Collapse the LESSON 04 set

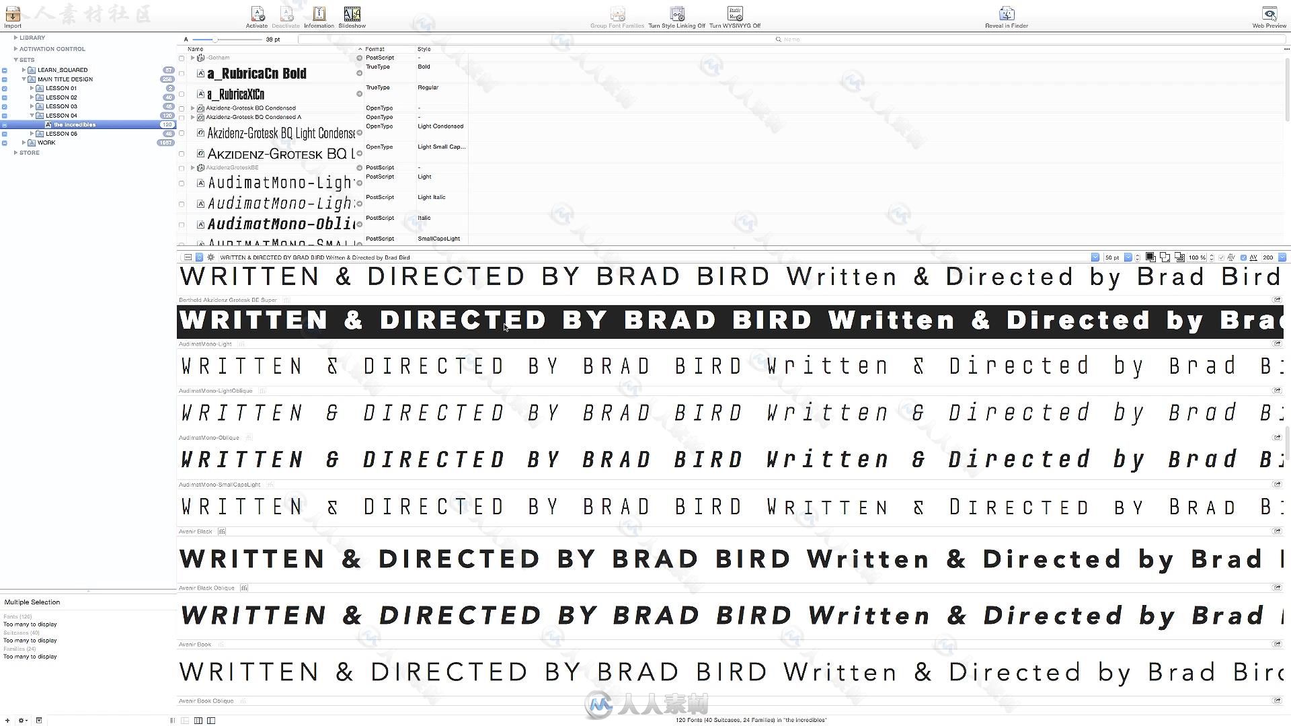pyautogui.click(x=32, y=116)
